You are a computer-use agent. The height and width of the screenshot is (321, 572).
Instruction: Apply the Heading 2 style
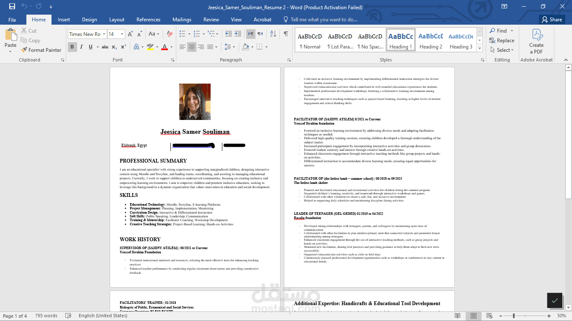tap(431, 40)
